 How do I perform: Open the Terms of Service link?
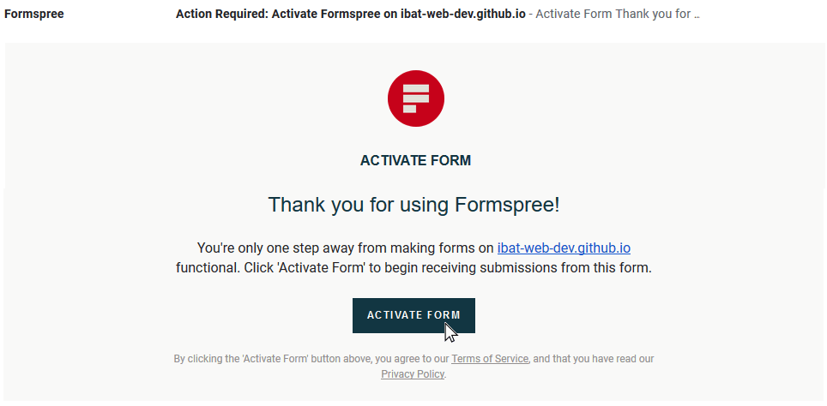tap(490, 359)
